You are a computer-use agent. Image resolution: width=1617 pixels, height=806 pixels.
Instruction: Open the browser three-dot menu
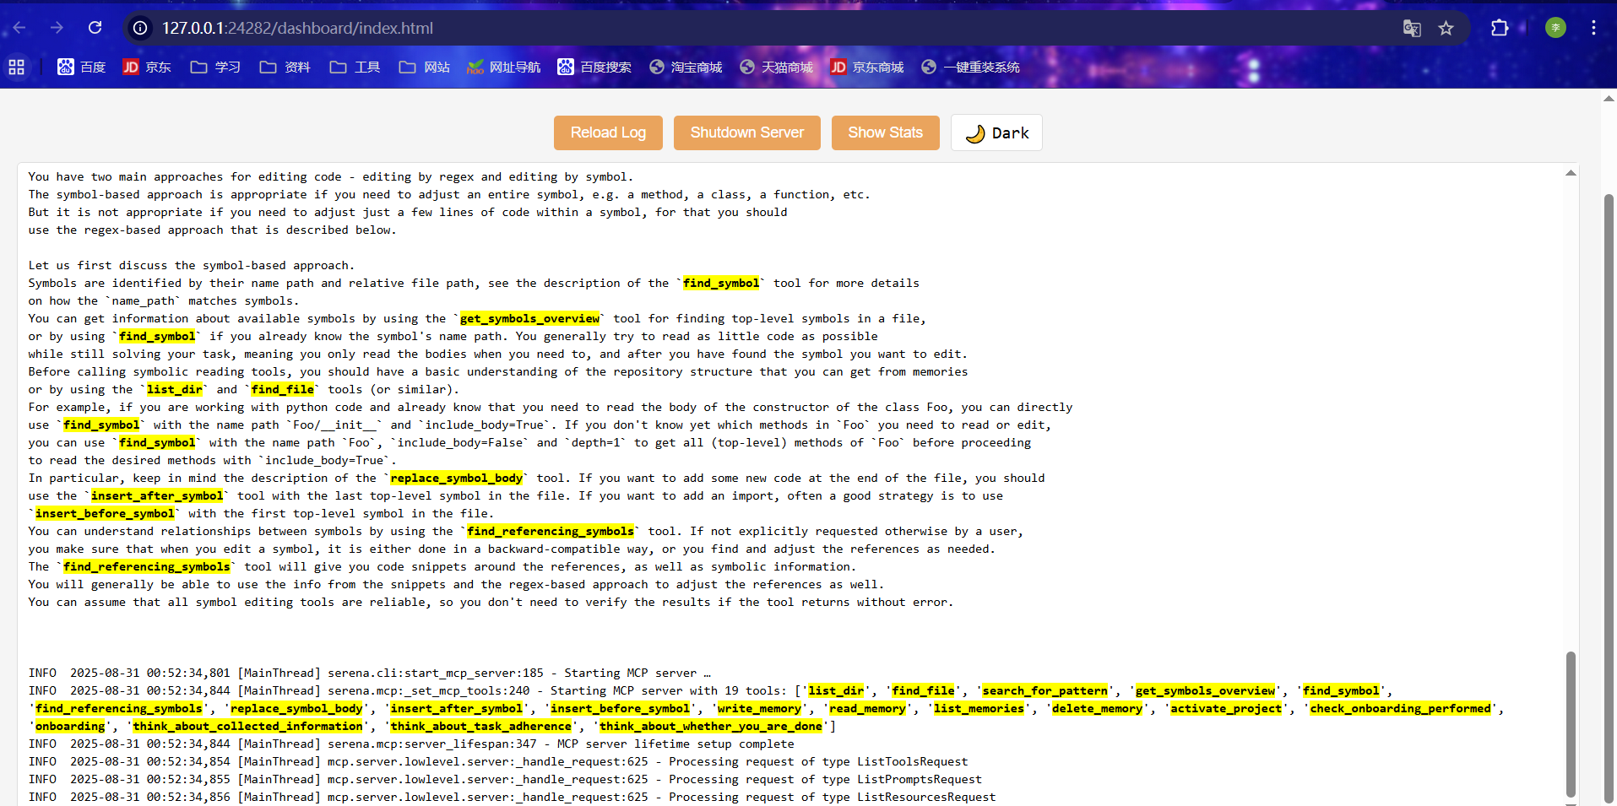click(x=1593, y=28)
